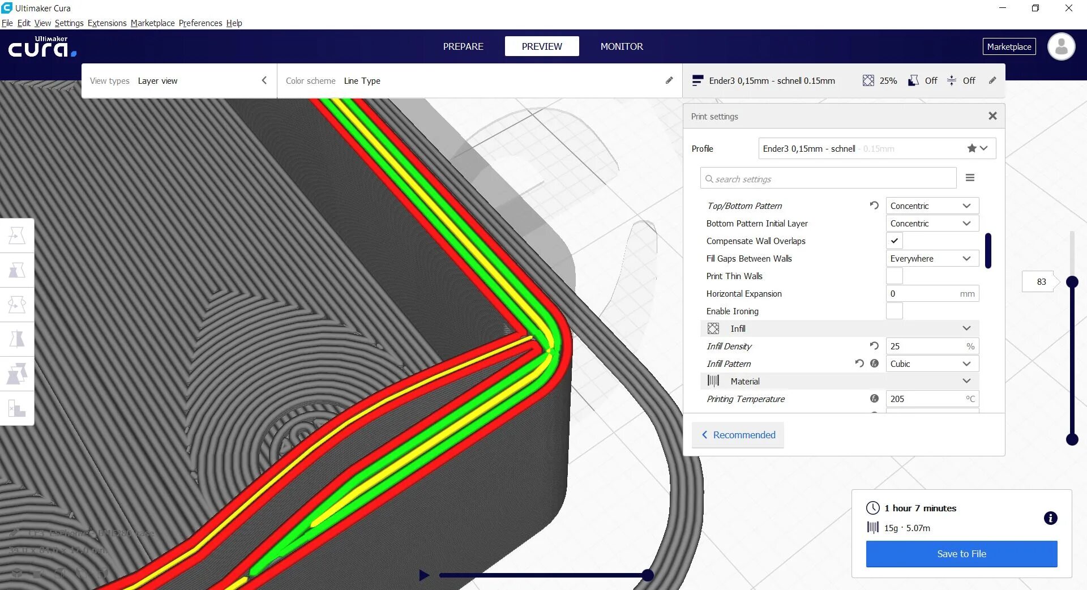1087x590 pixels.
Task: Select the Mirror tool in left toolbar
Action: 17,339
